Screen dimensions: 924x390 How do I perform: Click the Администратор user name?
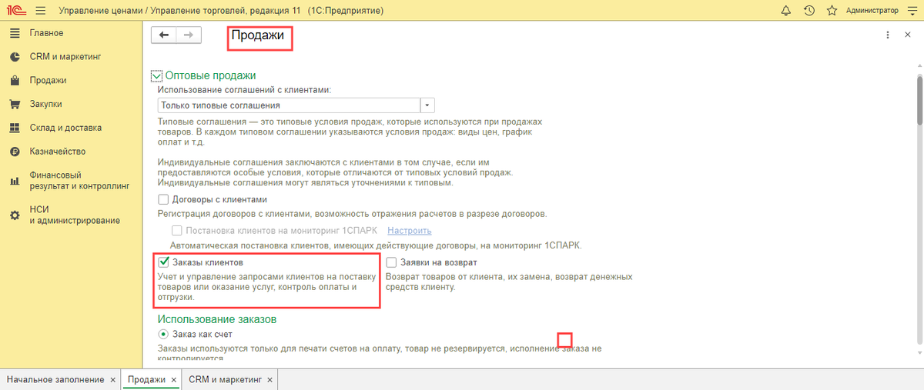pos(872,11)
